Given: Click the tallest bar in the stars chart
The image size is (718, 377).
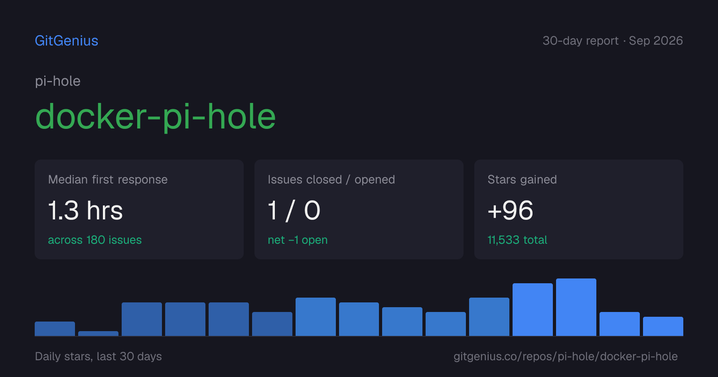Looking at the screenshot, I should (576, 307).
